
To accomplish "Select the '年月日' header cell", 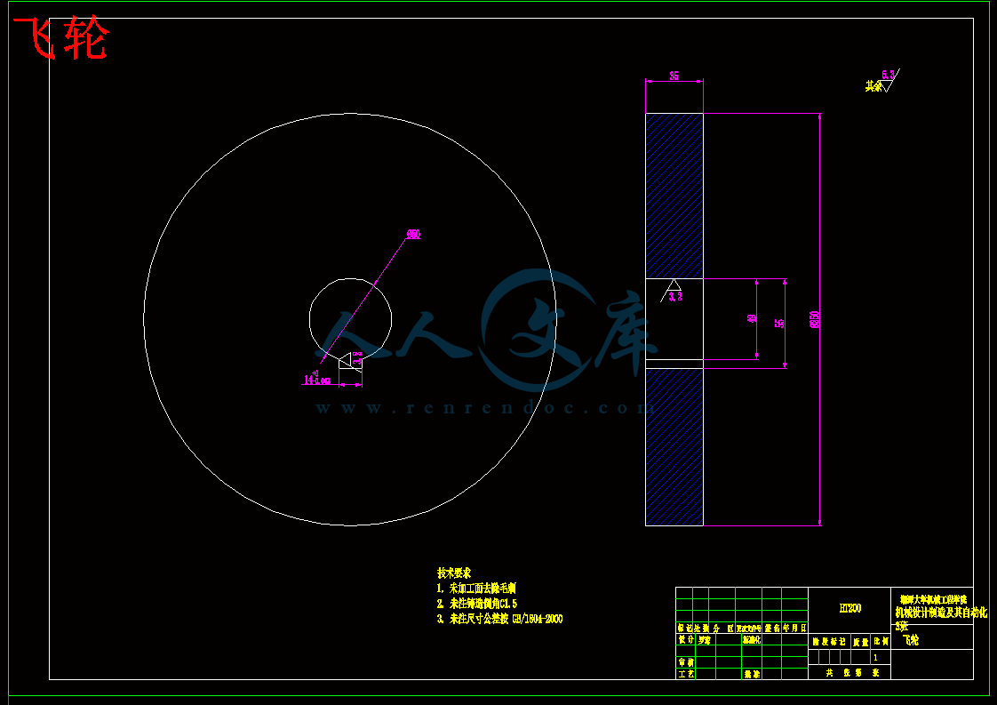I will click(794, 628).
